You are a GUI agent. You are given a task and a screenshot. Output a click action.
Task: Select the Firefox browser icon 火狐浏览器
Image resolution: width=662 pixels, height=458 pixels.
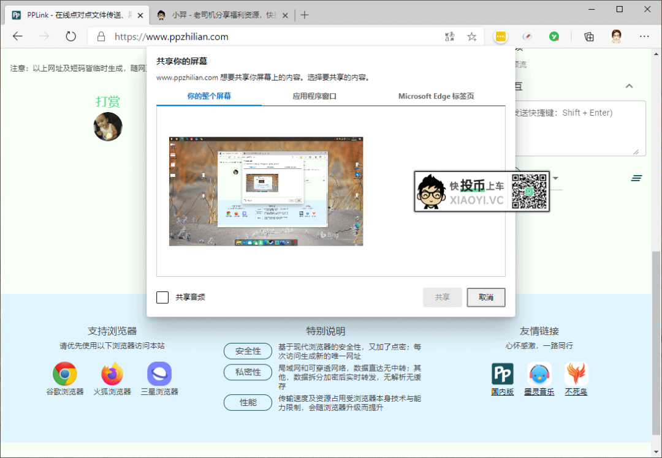pyautogui.click(x=112, y=374)
